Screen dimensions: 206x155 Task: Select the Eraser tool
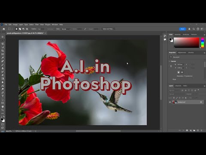(x=3, y=75)
